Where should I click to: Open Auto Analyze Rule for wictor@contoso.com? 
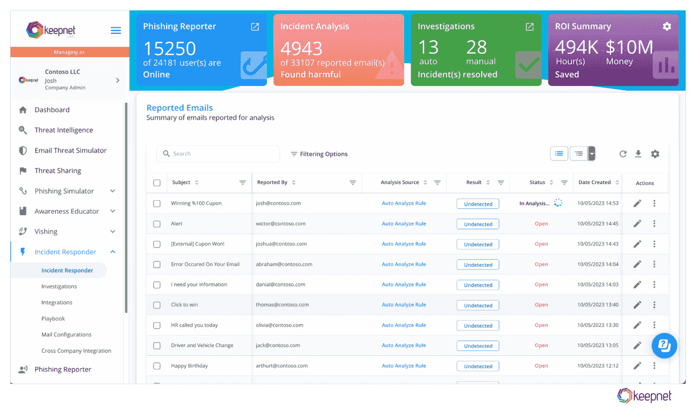tap(404, 224)
